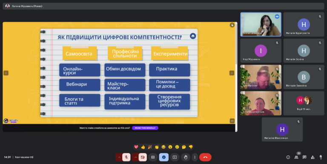The height and width of the screenshot is (164, 327).
Task: Click the Майстер-класи box
Action: (125, 85)
